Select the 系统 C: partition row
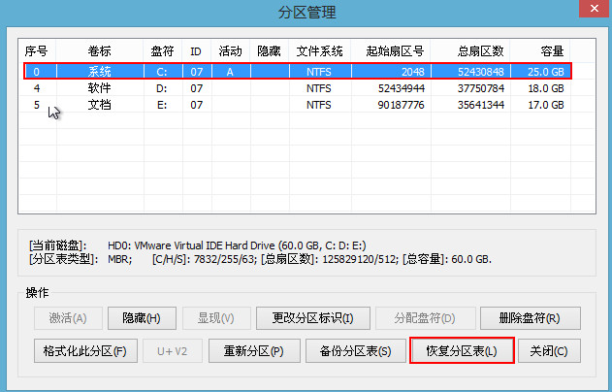Screen dimensions: 612x392 [x=298, y=72]
